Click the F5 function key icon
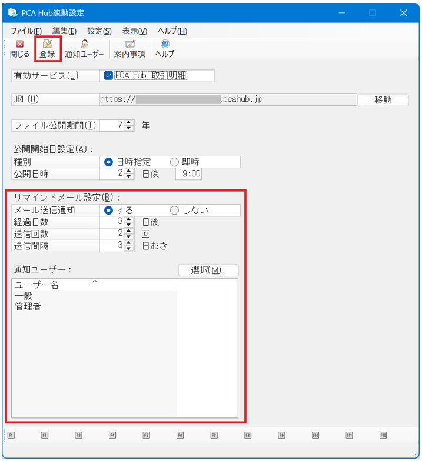 click(x=146, y=435)
